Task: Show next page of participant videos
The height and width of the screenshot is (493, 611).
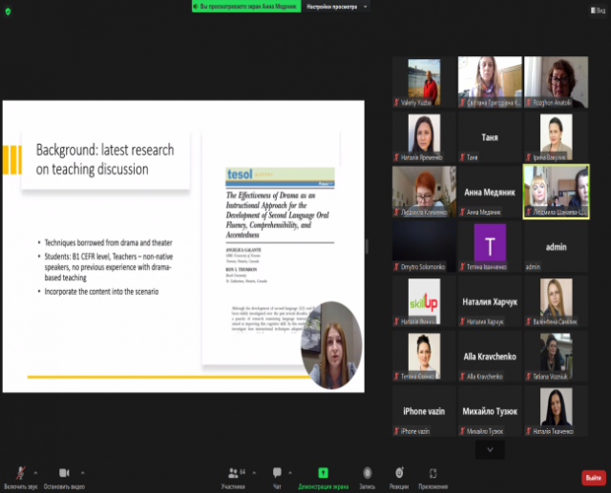Action: 490,449
